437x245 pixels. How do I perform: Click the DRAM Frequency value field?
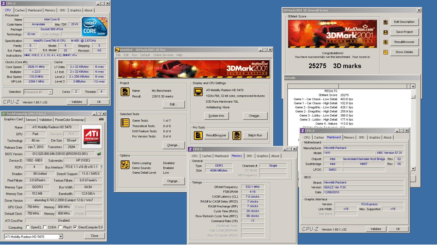[253, 187]
